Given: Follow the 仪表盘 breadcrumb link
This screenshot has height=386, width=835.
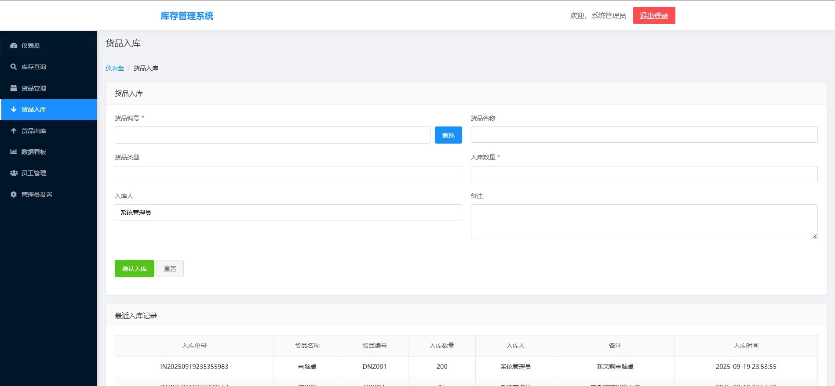Looking at the screenshot, I should click(115, 68).
